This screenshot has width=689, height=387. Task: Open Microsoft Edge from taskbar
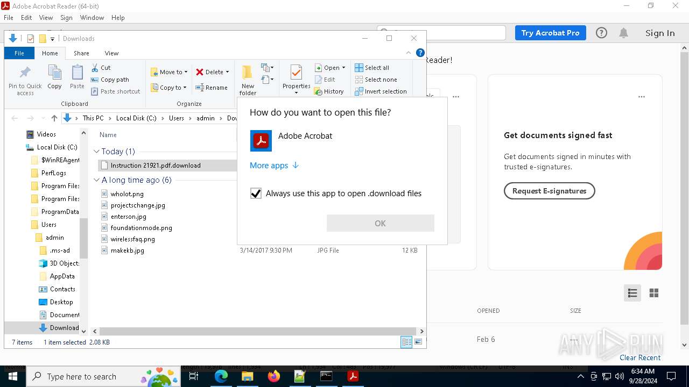click(x=221, y=376)
